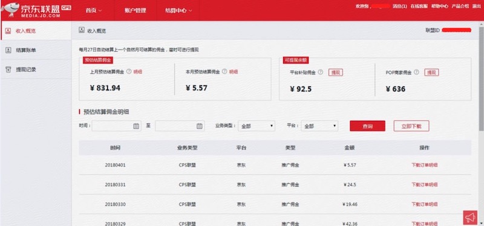Open 产品介绍 link

pos(460,6)
